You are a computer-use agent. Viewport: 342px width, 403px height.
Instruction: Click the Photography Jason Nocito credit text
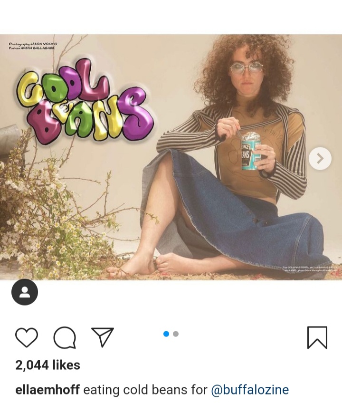(x=33, y=44)
